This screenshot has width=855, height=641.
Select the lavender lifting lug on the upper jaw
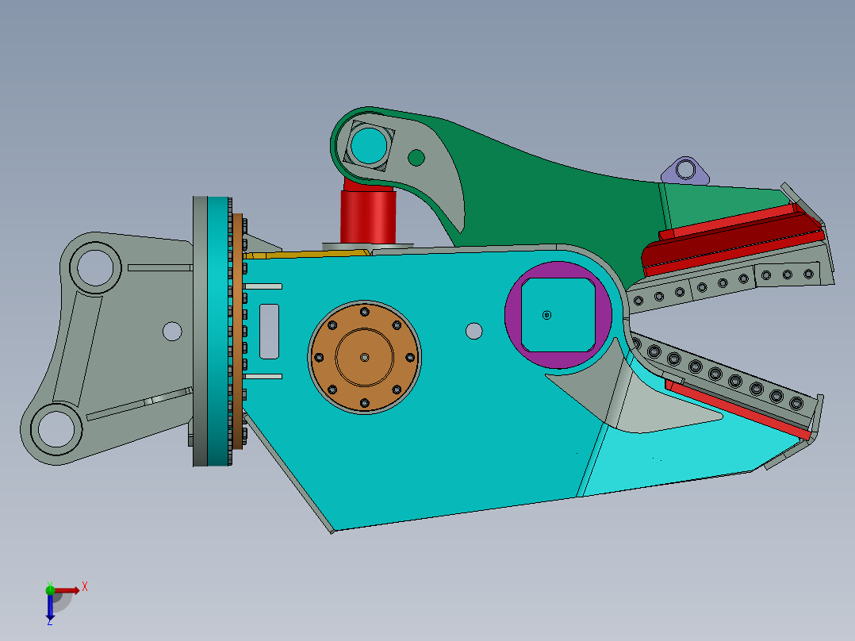[x=685, y=171]
